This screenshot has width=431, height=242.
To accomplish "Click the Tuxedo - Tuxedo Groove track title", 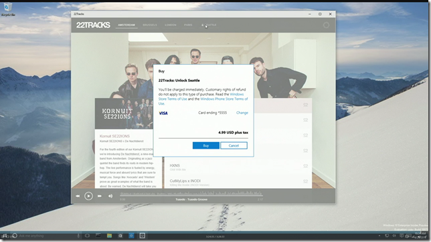I will coord(191,199).
